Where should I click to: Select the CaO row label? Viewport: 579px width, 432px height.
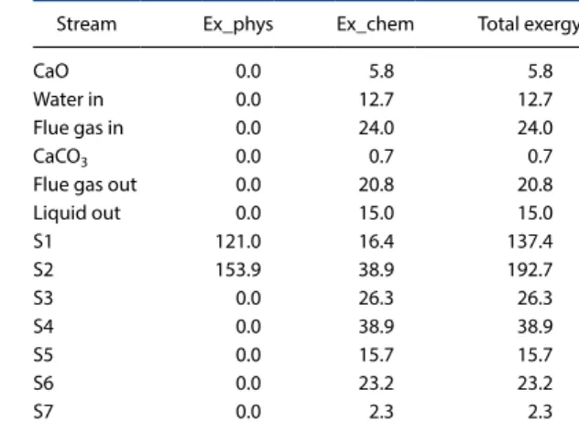pyautogui.click(x=51, y=70)
